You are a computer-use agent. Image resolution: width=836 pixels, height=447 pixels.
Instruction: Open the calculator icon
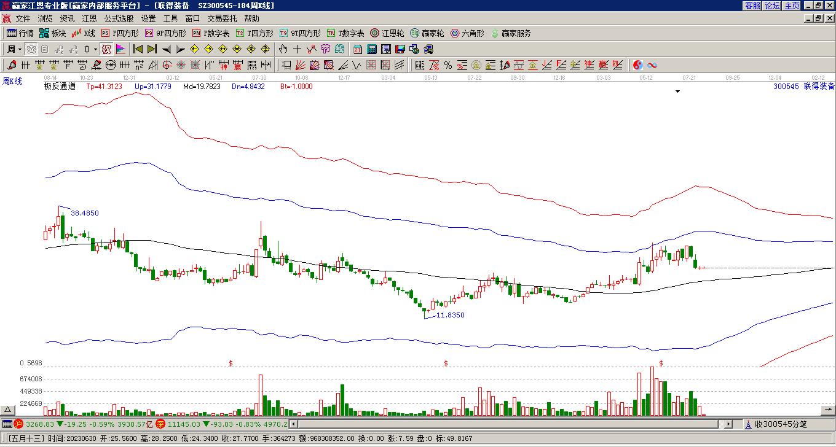(371, 49)
